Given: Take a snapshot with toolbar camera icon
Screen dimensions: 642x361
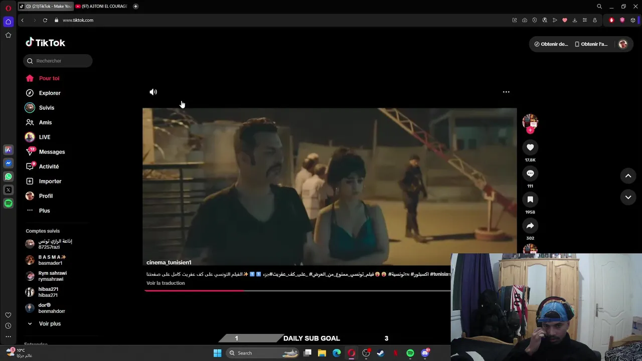Looking at the screenshot, I should tap(525, 20).
